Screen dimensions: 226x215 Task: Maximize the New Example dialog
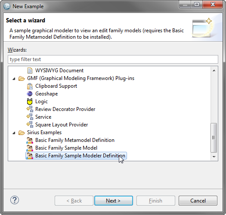point(197,5)
